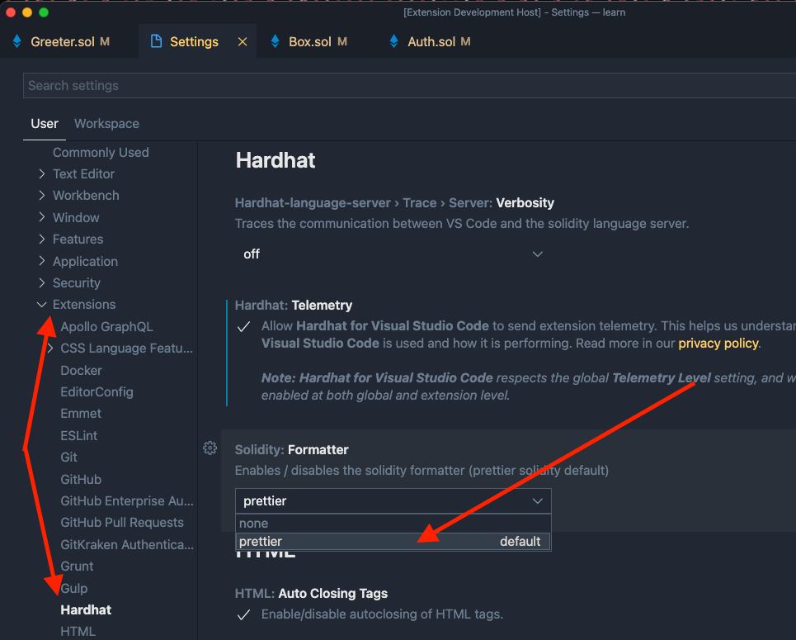Viewport: 796px width, 640px height.
Task: Open the Solidity Formatter prettier dropdown
Action: pos(393,500)
